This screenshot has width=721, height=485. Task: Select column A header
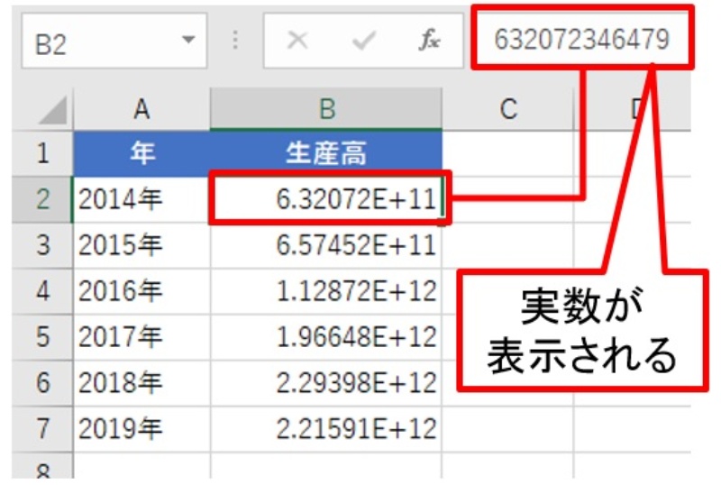[141, 110]
